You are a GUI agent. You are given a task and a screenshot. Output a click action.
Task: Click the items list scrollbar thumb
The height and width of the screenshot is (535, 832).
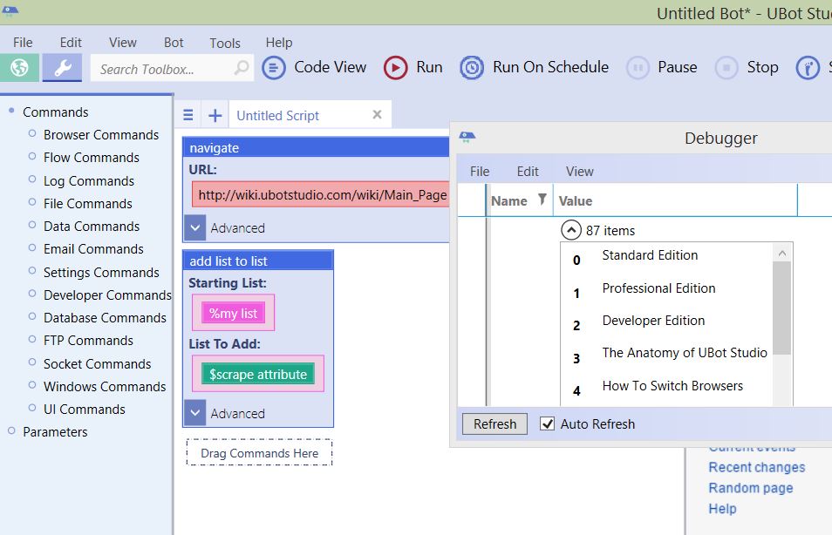coord(781,308)
